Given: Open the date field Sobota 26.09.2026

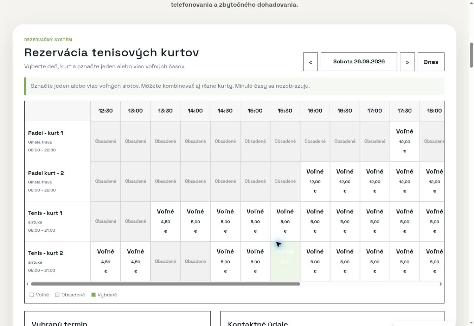Looking at the screenshot, I should 359,62.
